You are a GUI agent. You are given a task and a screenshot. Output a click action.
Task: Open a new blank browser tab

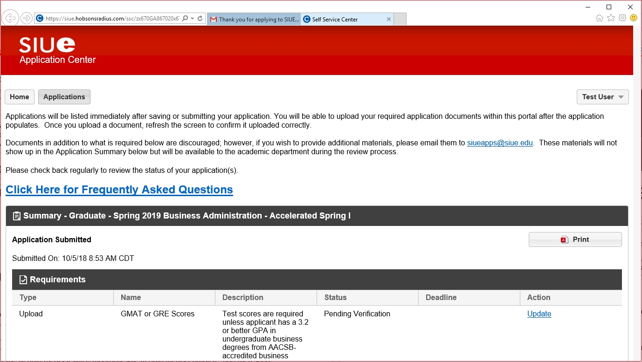coord(400,19)
